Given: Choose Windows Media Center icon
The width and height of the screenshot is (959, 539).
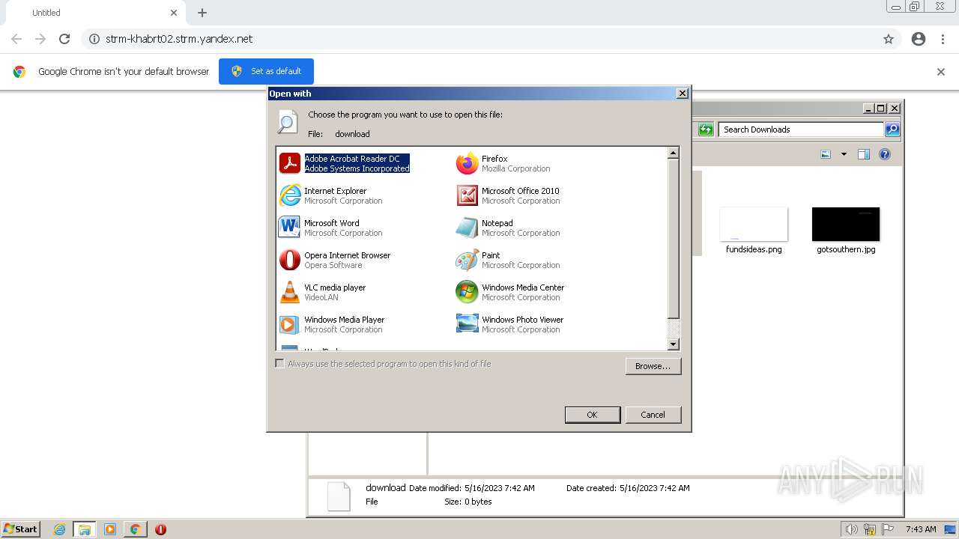Looking at the screenshot, I should (468, 292).
